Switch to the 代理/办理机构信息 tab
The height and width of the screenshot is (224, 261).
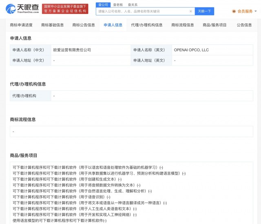147,25
